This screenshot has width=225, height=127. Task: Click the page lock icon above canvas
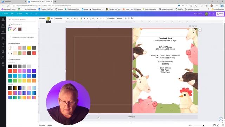(x=190, y=26)
